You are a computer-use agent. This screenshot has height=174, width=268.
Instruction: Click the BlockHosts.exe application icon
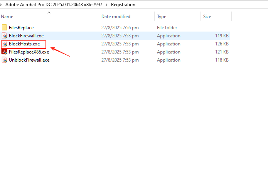pyautogui.click(x=5, y=44)
